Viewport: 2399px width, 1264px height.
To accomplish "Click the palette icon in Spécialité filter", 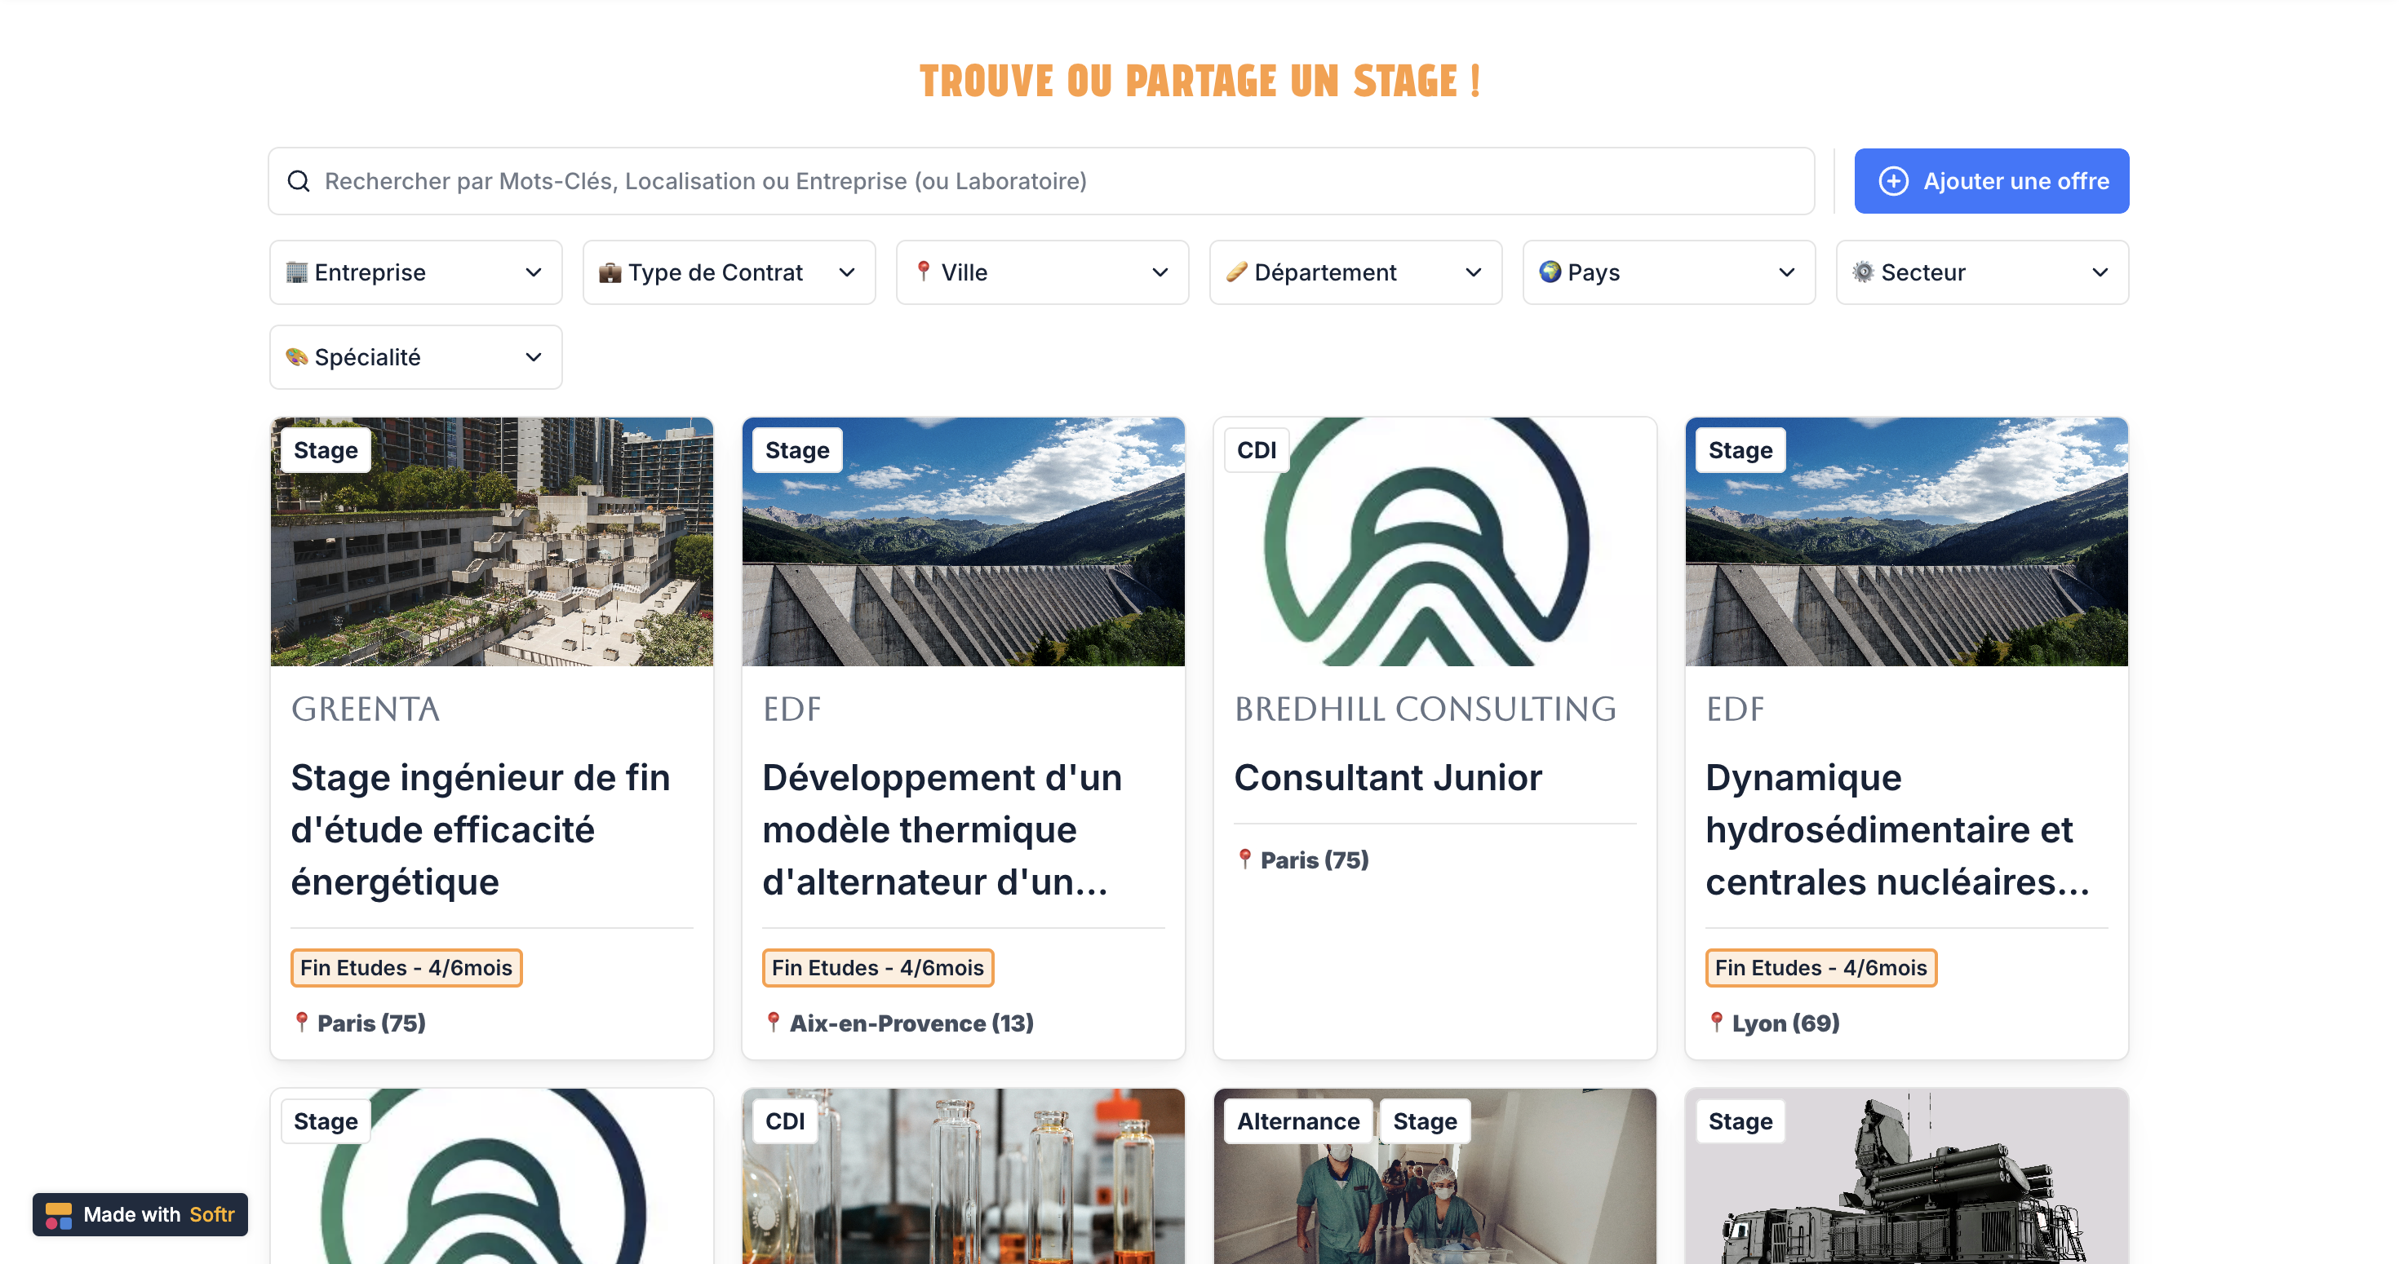I will [297, 356].
